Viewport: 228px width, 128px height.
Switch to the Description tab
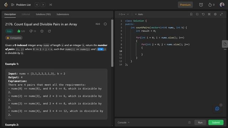pos(10,14)
